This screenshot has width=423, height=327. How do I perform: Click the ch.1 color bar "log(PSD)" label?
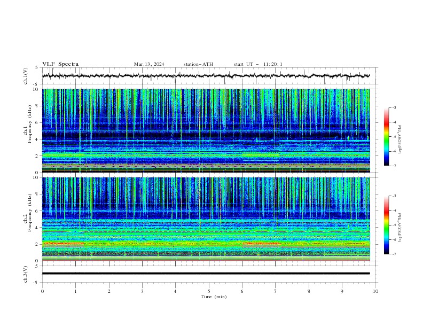click(400, 139)
